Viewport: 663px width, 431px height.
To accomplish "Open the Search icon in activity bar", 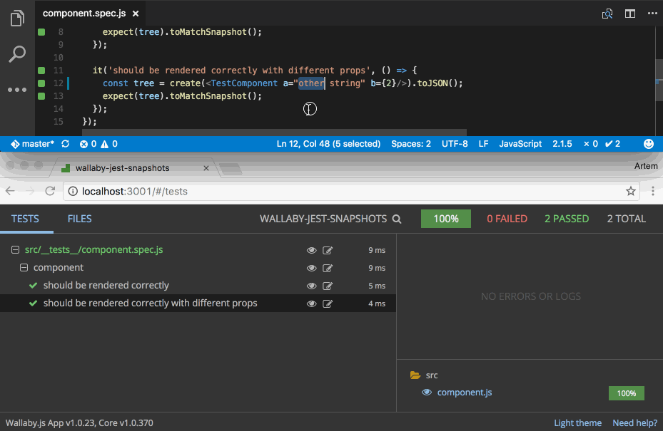I will [18, 54].
